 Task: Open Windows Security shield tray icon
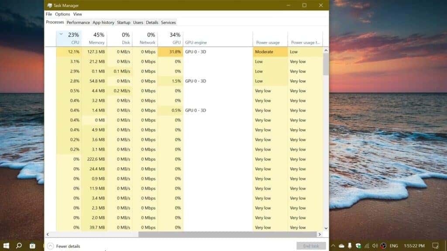(x=358, y=246)
